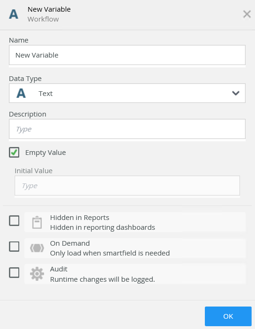This screenshot has height=329, width=255.
Task: Click the Audit gear icon
Action: pos(37,274)
